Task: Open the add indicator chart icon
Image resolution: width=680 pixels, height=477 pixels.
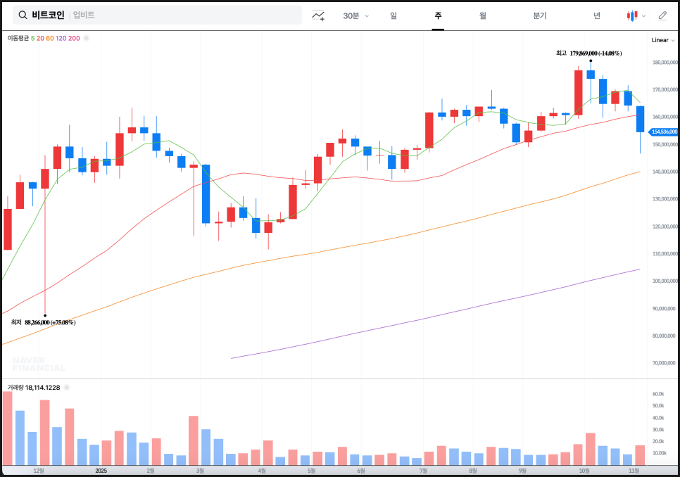Action: [x=318, y=15]
